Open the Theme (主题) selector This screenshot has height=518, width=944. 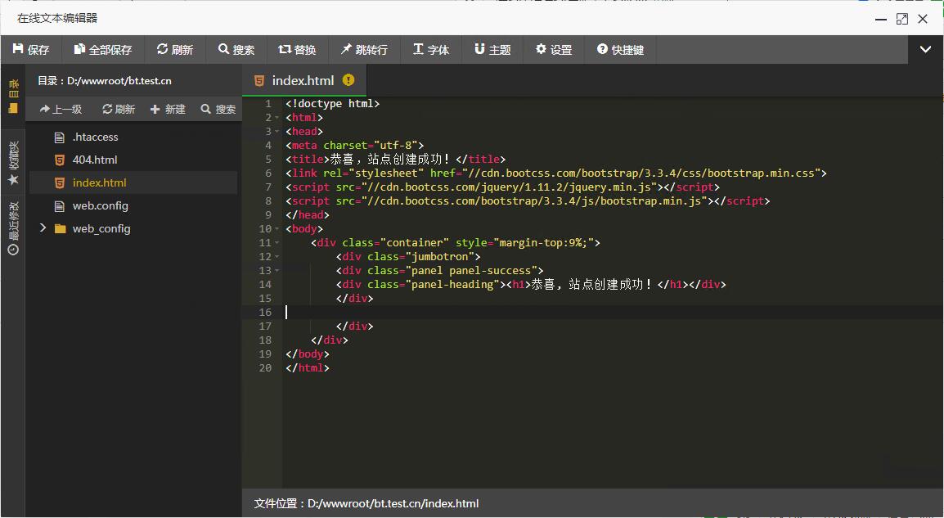[x=492, y=50]
